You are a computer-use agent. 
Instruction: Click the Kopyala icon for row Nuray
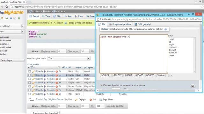45,86
